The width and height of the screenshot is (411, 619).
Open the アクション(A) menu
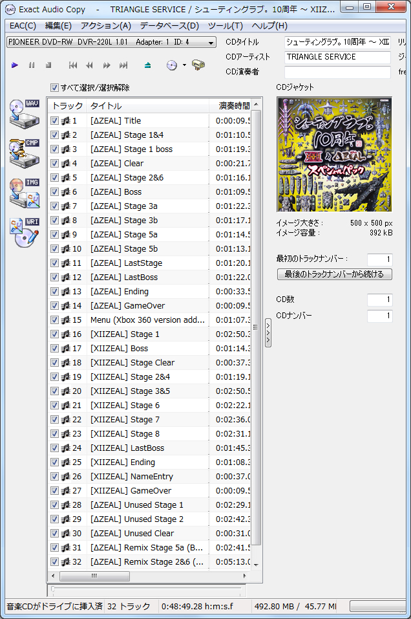tap(106, 26)
